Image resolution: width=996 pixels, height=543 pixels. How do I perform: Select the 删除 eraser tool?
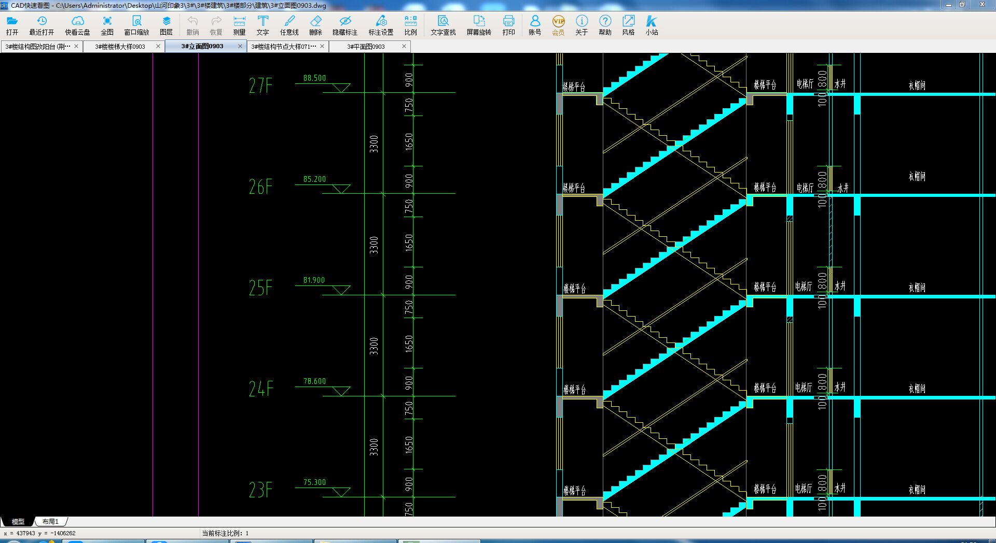[x=315, y=25]
